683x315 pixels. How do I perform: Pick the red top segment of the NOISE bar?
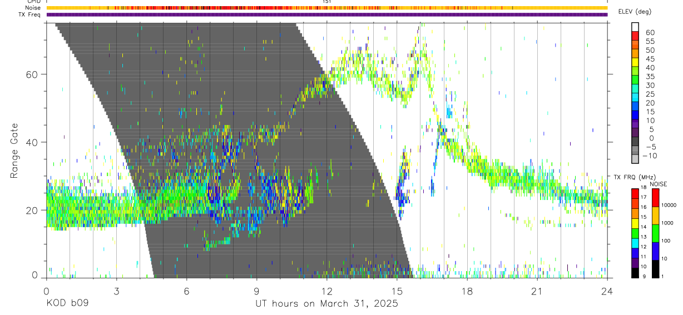tap(655, 198)
